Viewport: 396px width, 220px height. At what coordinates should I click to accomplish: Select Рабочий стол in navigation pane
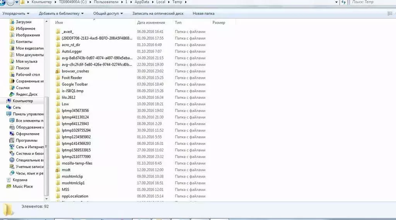(28, 74)
